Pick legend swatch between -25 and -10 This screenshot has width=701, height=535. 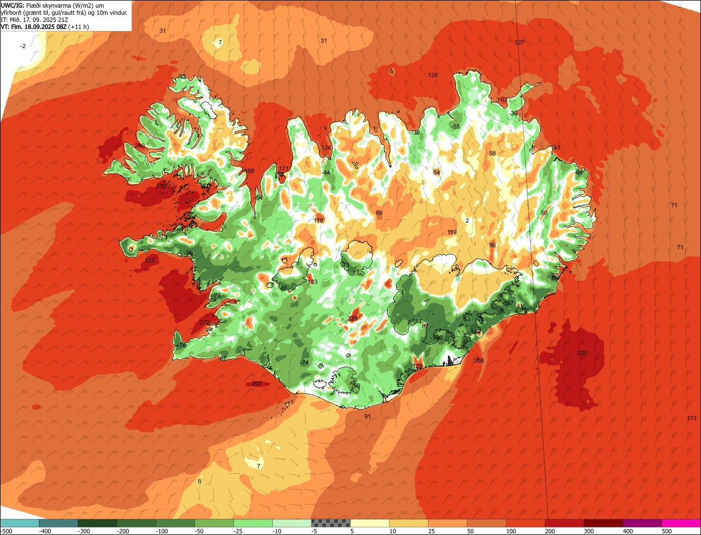(x=253, y=523)
